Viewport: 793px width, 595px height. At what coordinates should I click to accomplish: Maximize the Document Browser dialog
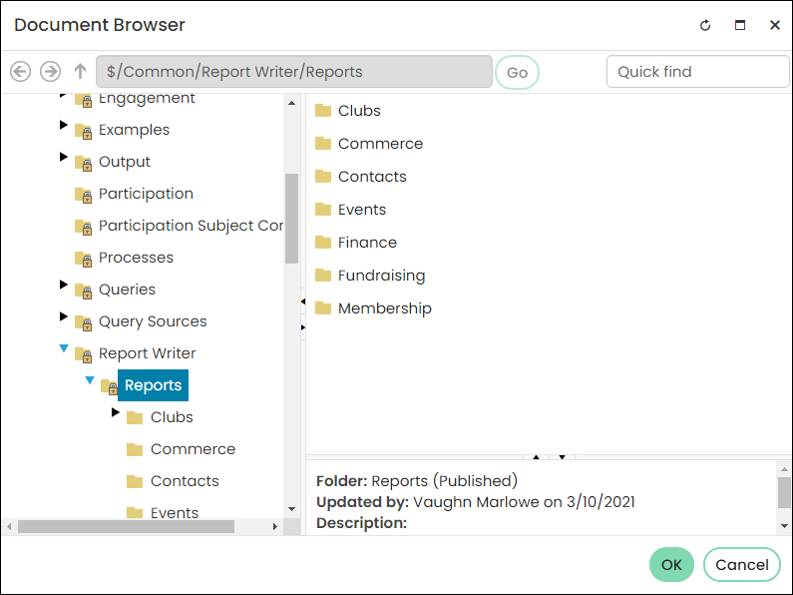[740, 25]
